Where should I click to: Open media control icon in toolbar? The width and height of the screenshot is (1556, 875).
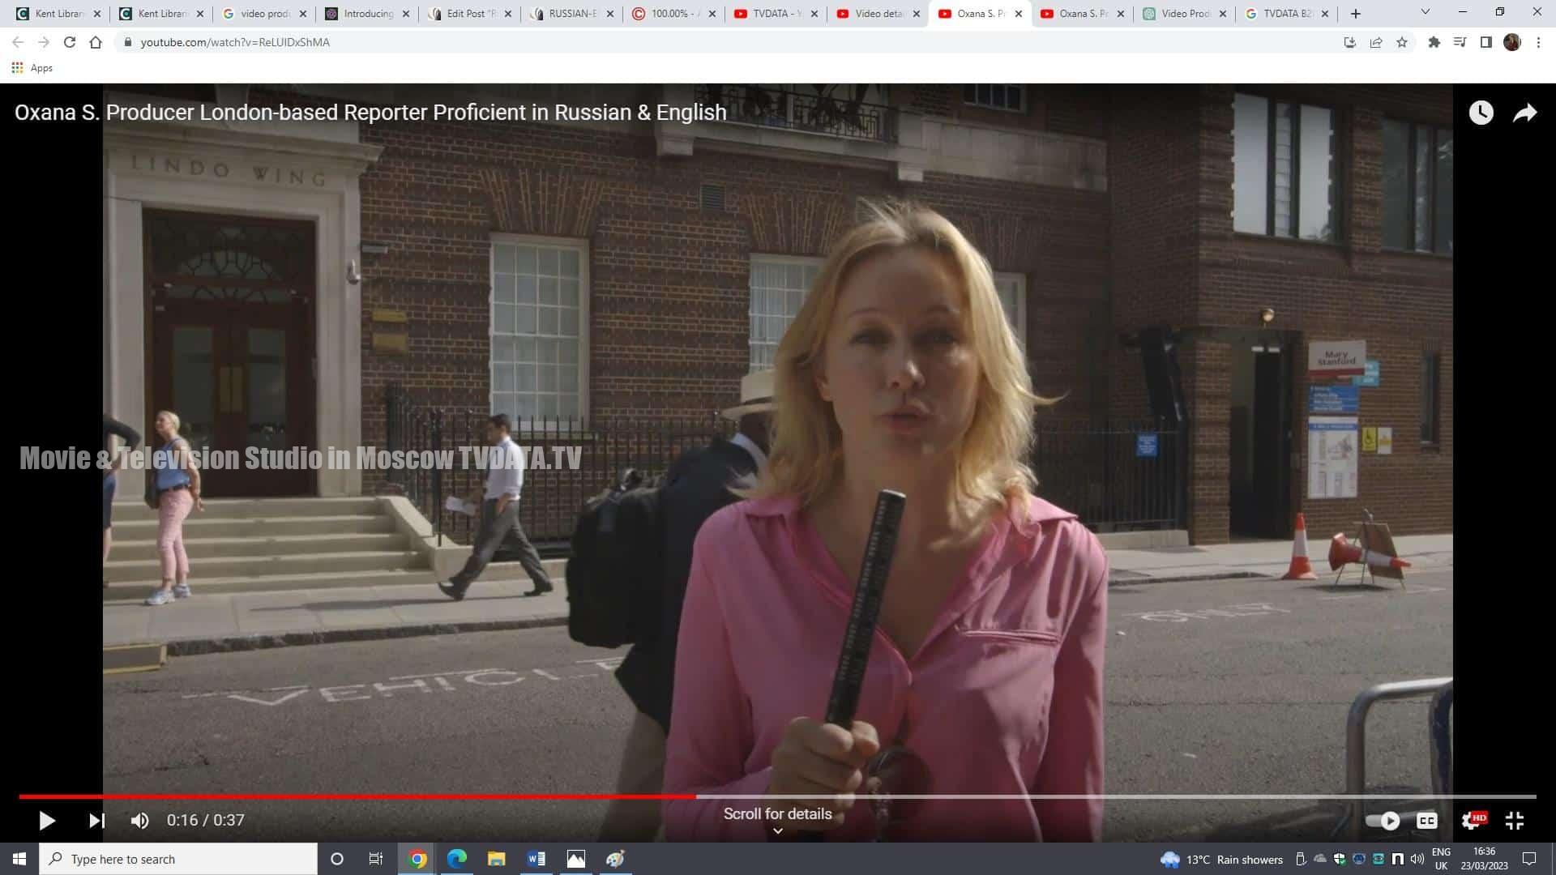click(x=1460, y=42)
